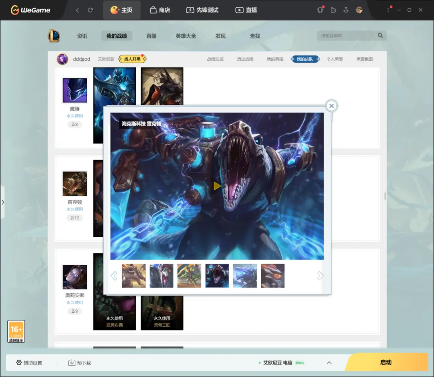Open notifications icon with red dot
434x377 pixels.
(320, 10)
